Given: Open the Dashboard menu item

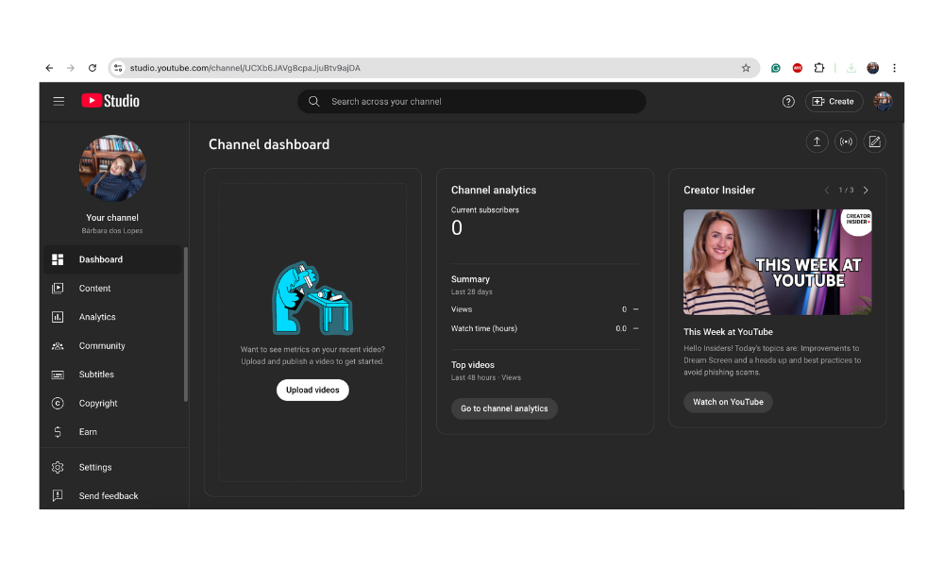Looking at the screenshot, I should pyautogui.click(x=112, y=259).
